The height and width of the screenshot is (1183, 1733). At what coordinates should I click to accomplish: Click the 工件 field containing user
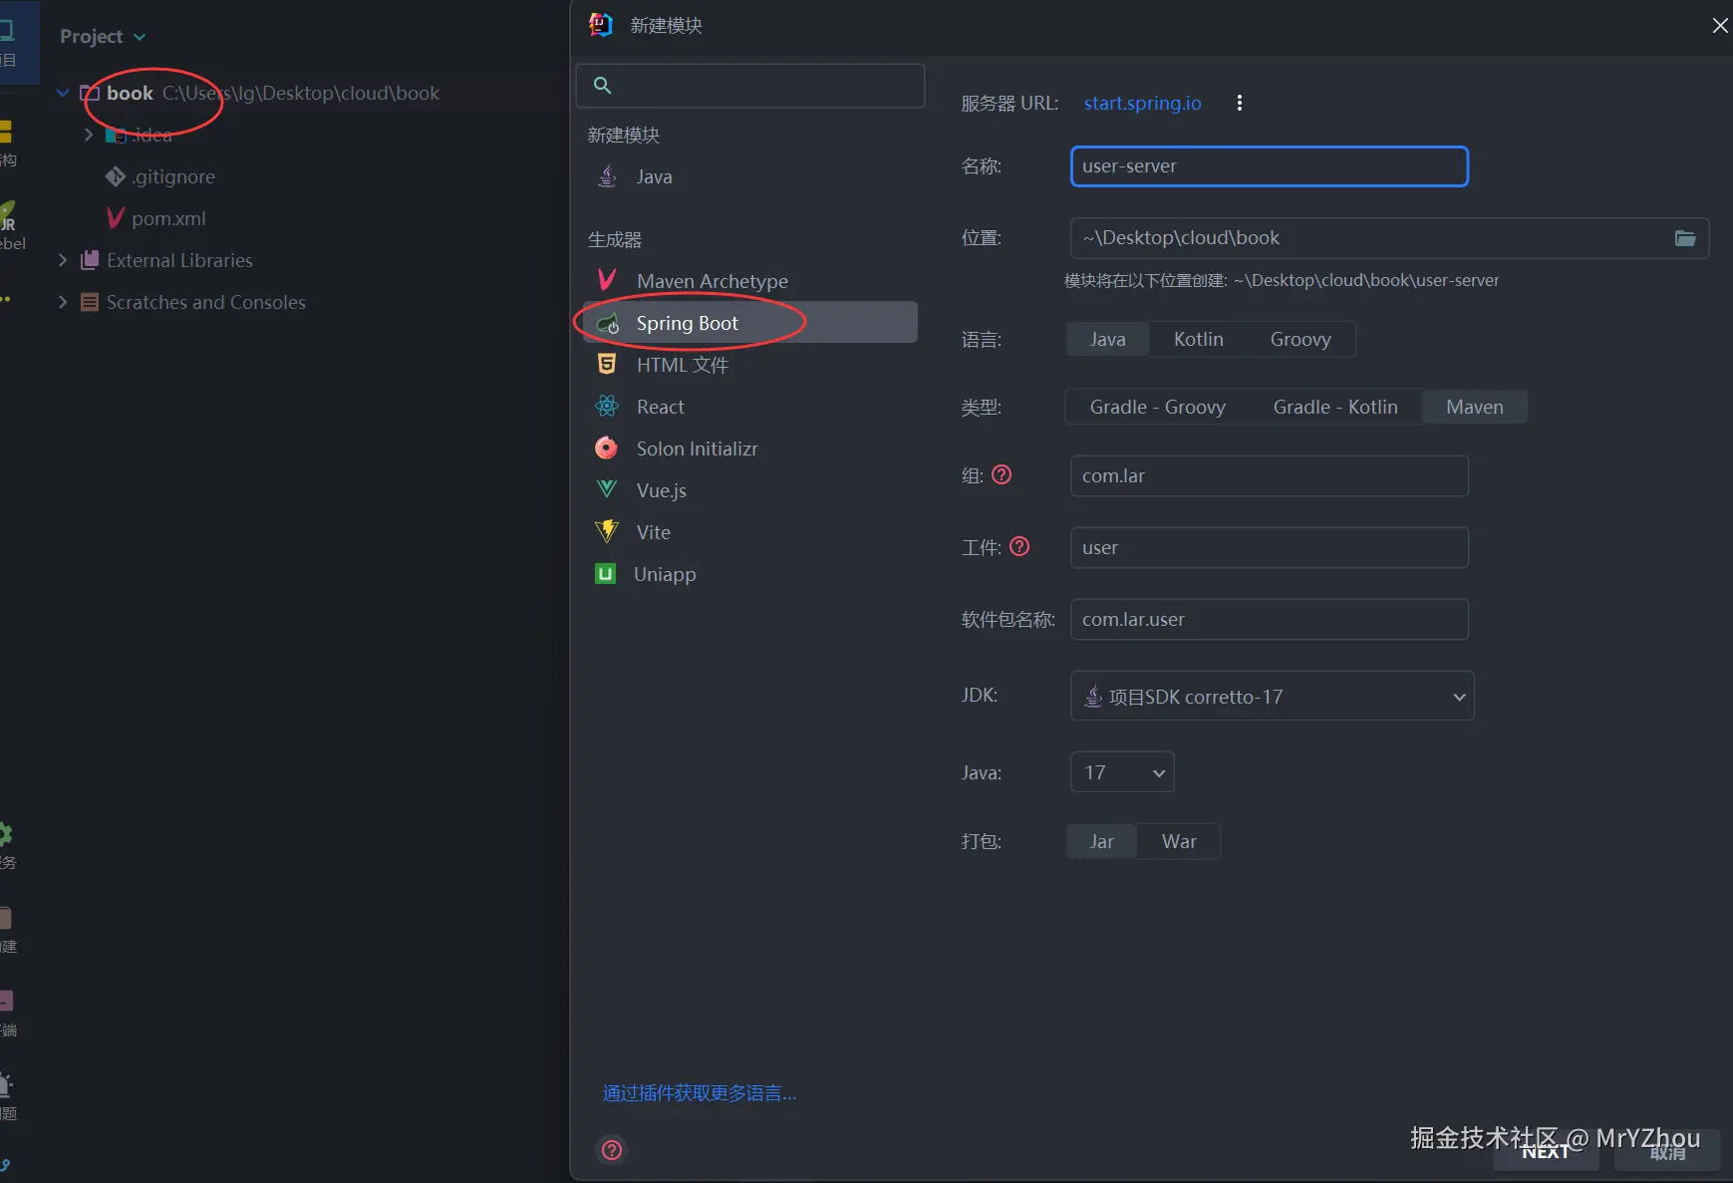tap(1269, 547)
